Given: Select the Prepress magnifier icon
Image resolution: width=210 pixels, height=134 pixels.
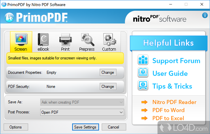Looking at the screenshot, I should (88, 40).
